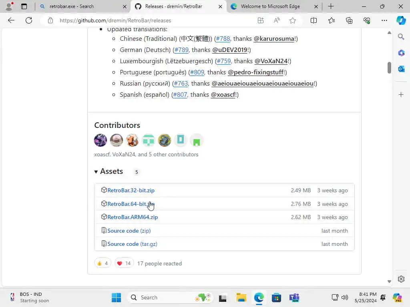
Task: Launch Copilot from the Edge toolbar
Action: point(401,20)
